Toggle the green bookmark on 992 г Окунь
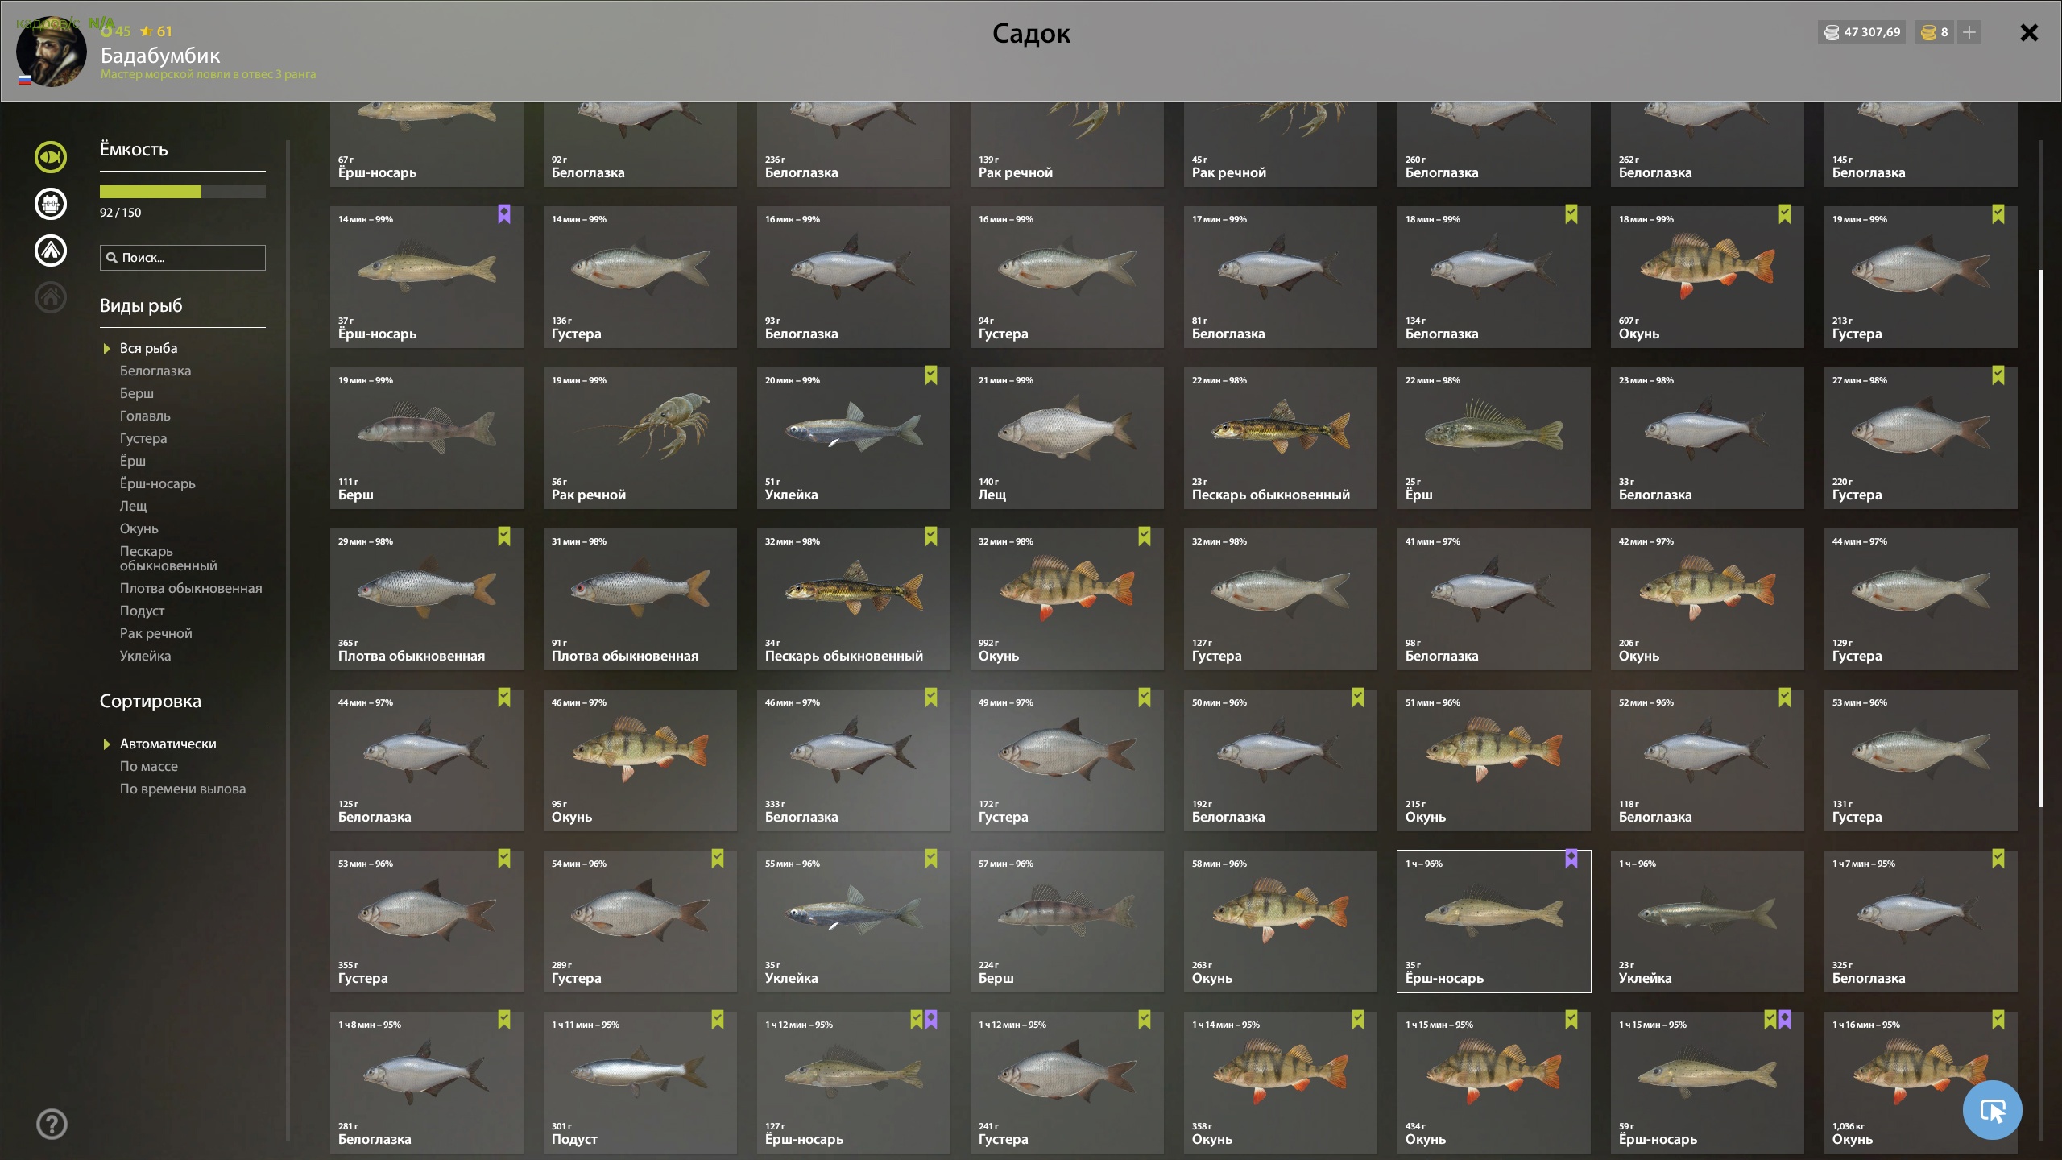The image size is (2062, 1160). pos(1145,536)
